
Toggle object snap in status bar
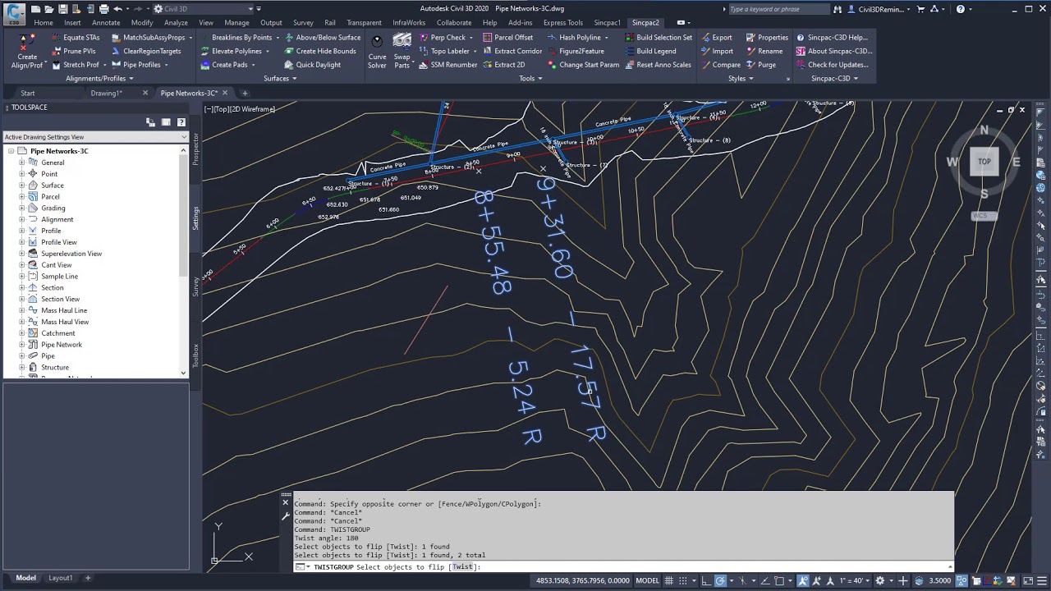click(x=779, y=580)
